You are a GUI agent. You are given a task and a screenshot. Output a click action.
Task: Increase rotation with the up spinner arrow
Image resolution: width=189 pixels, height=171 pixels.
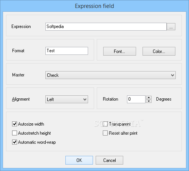click(149, 98)
